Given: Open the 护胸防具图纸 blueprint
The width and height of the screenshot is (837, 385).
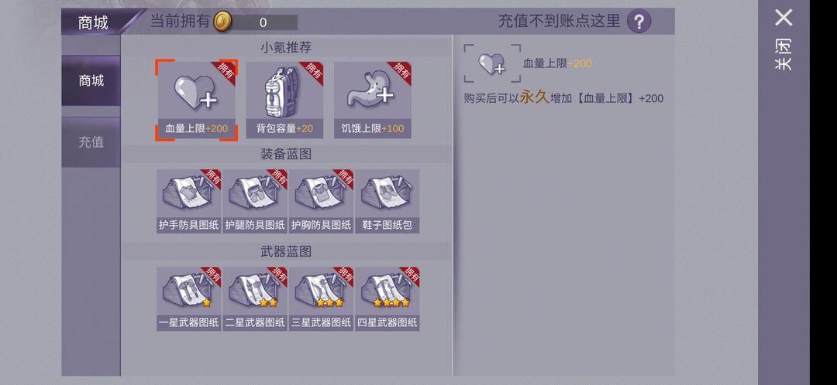Looking at the screenshot, I should coord(322,201).
